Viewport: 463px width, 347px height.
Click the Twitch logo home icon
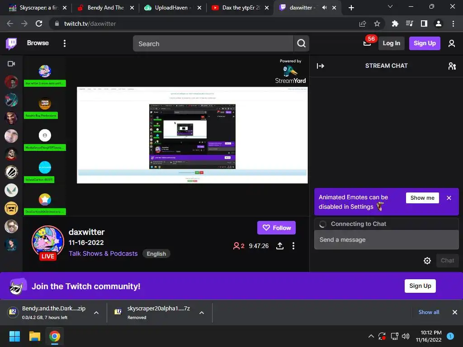point(11,43)
